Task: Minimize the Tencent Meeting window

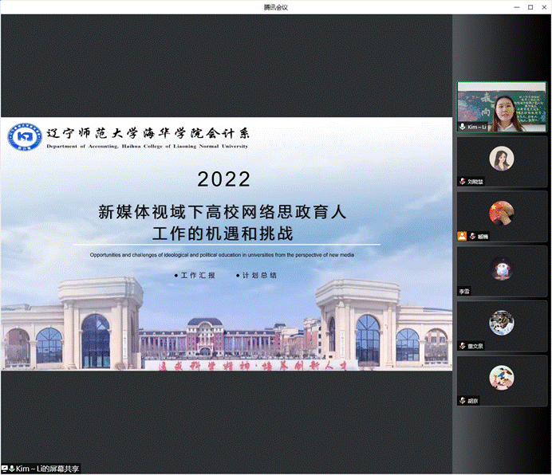Action: [517, 6]
